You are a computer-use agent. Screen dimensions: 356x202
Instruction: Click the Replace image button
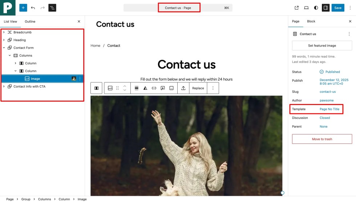198,88
